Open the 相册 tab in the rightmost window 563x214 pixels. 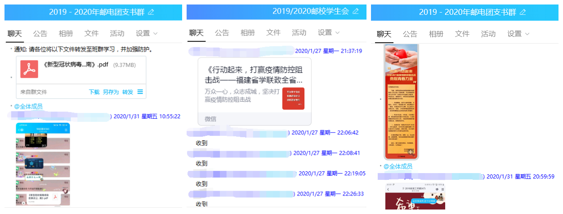pos(436,34)
